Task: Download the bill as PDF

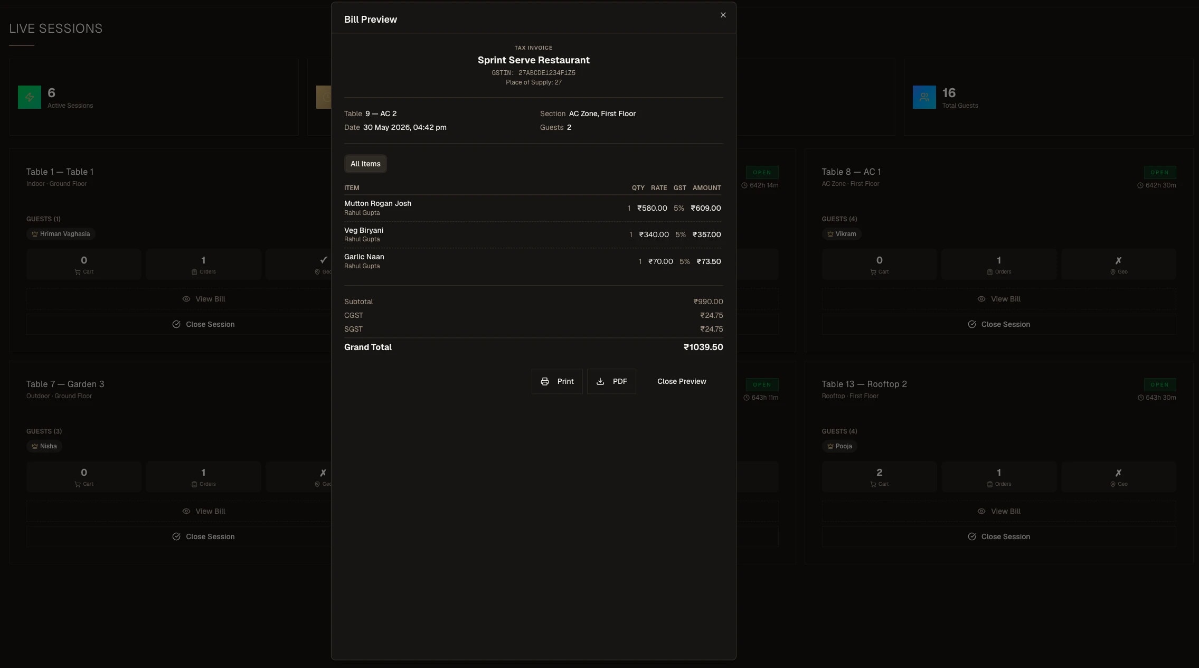Action: (611, 381)
